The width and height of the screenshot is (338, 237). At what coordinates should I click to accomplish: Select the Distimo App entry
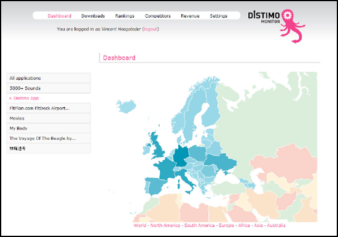point(49,98)
